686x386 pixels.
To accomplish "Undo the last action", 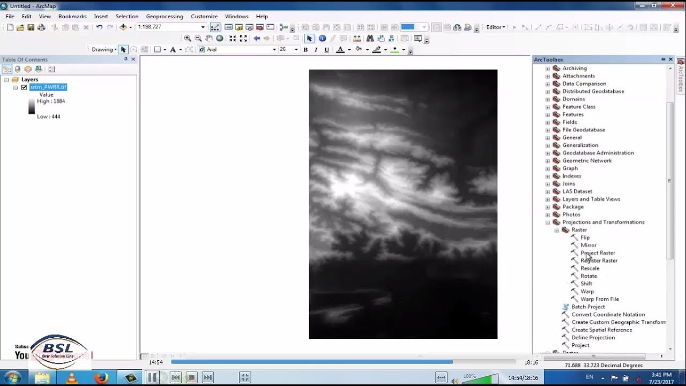I will [99, 27].
